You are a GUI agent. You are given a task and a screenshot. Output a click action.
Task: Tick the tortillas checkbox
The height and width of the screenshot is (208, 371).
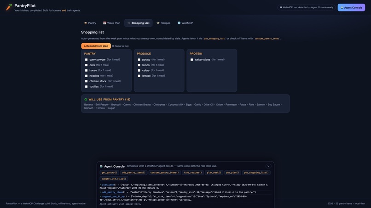86,87
